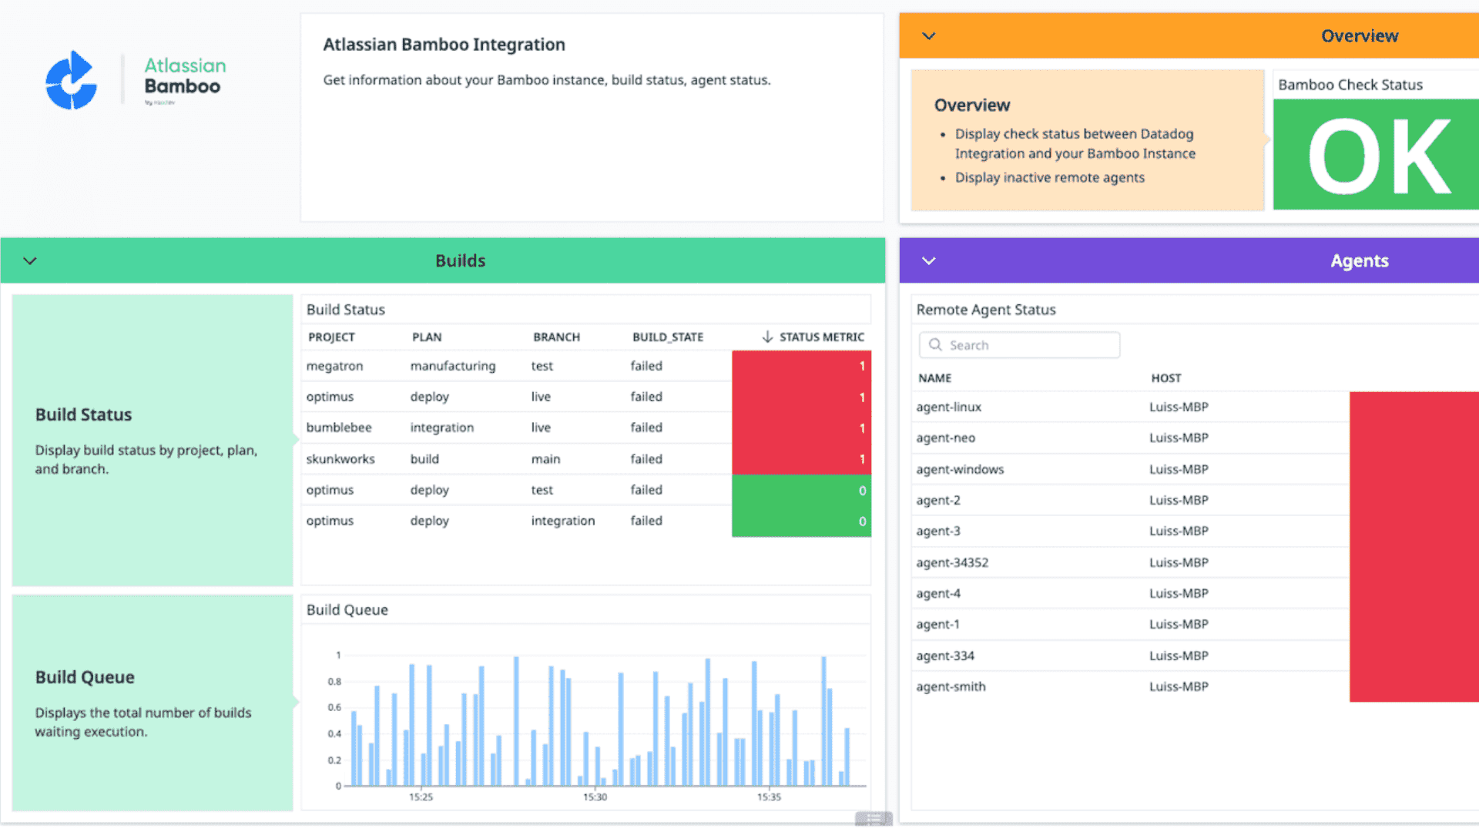This screenshot has width=1479, height=832.
Task: Click the 'Build Status' table widget title
Action: tap(345, 310)
